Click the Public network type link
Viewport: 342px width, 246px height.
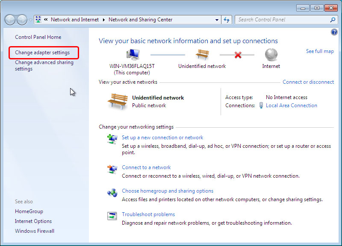pos(149,105)
